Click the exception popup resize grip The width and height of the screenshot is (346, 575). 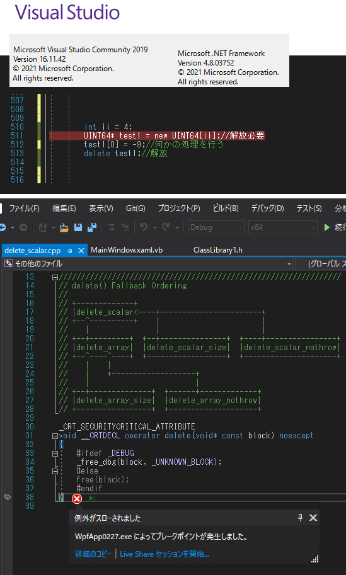315,559
